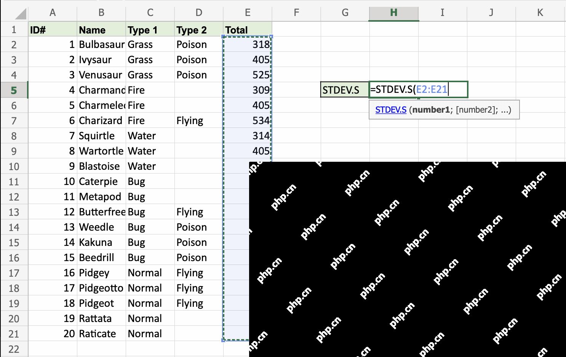Click the STDEV.S function help link
The width and height of the screenshot is (566, 357).
(x=391, y=110)
